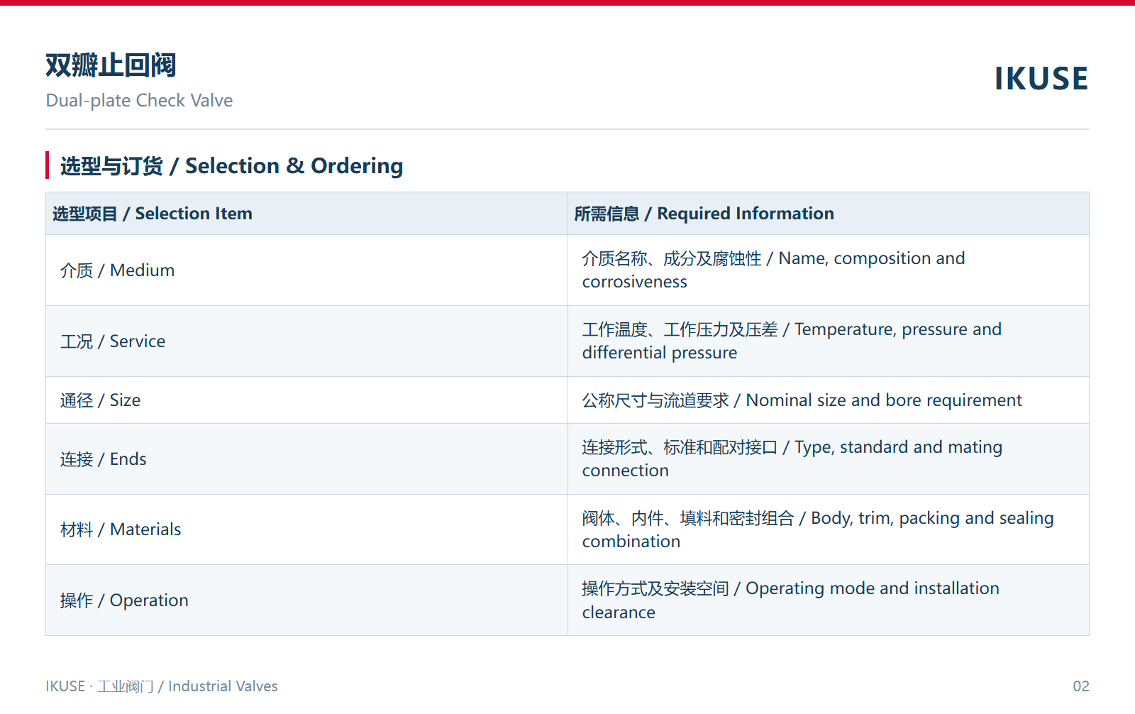The height and width of the screenshot is (714, 1135).
Task: Select the 连接 / Ends row cell
Action: 306,459
